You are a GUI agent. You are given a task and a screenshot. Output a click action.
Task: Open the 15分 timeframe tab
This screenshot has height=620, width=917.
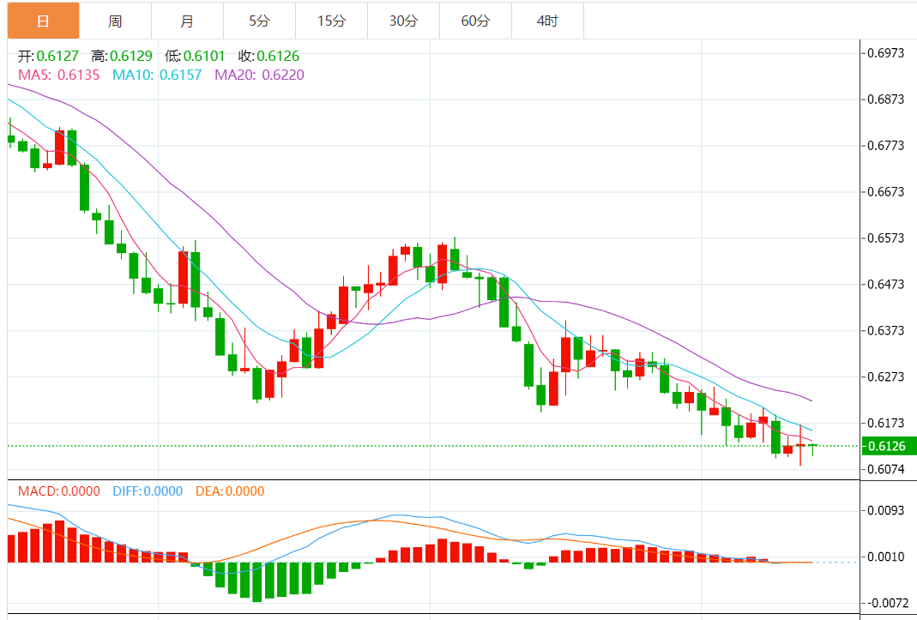332,21
